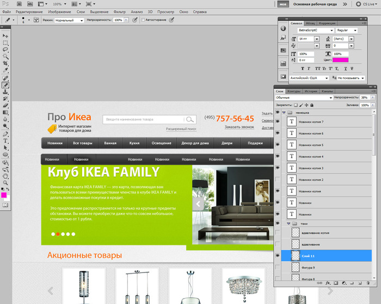Select the Фигура 9 layer
The image size is (381, 304).
click(x=327, y=268)
